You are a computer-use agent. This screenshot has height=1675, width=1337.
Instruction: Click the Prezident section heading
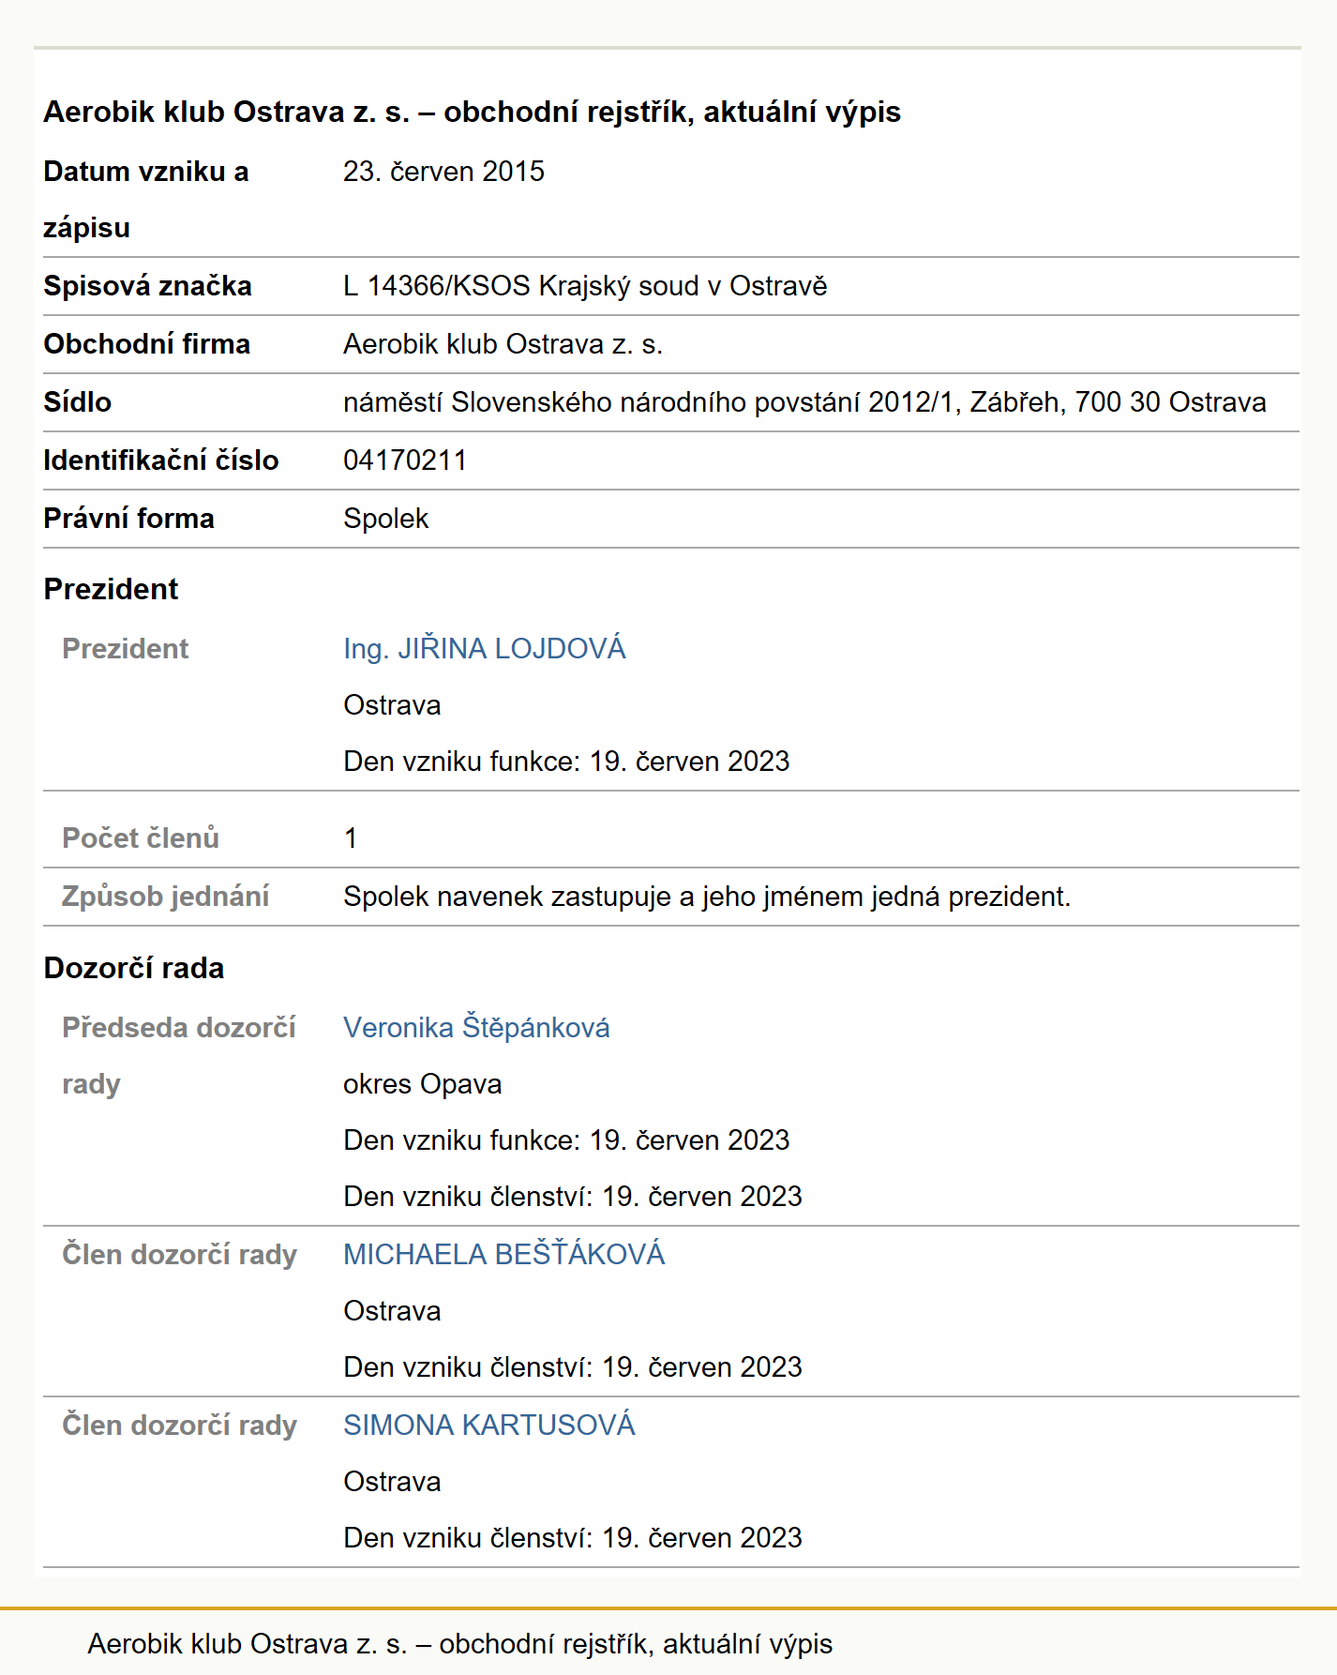[111, 589]
